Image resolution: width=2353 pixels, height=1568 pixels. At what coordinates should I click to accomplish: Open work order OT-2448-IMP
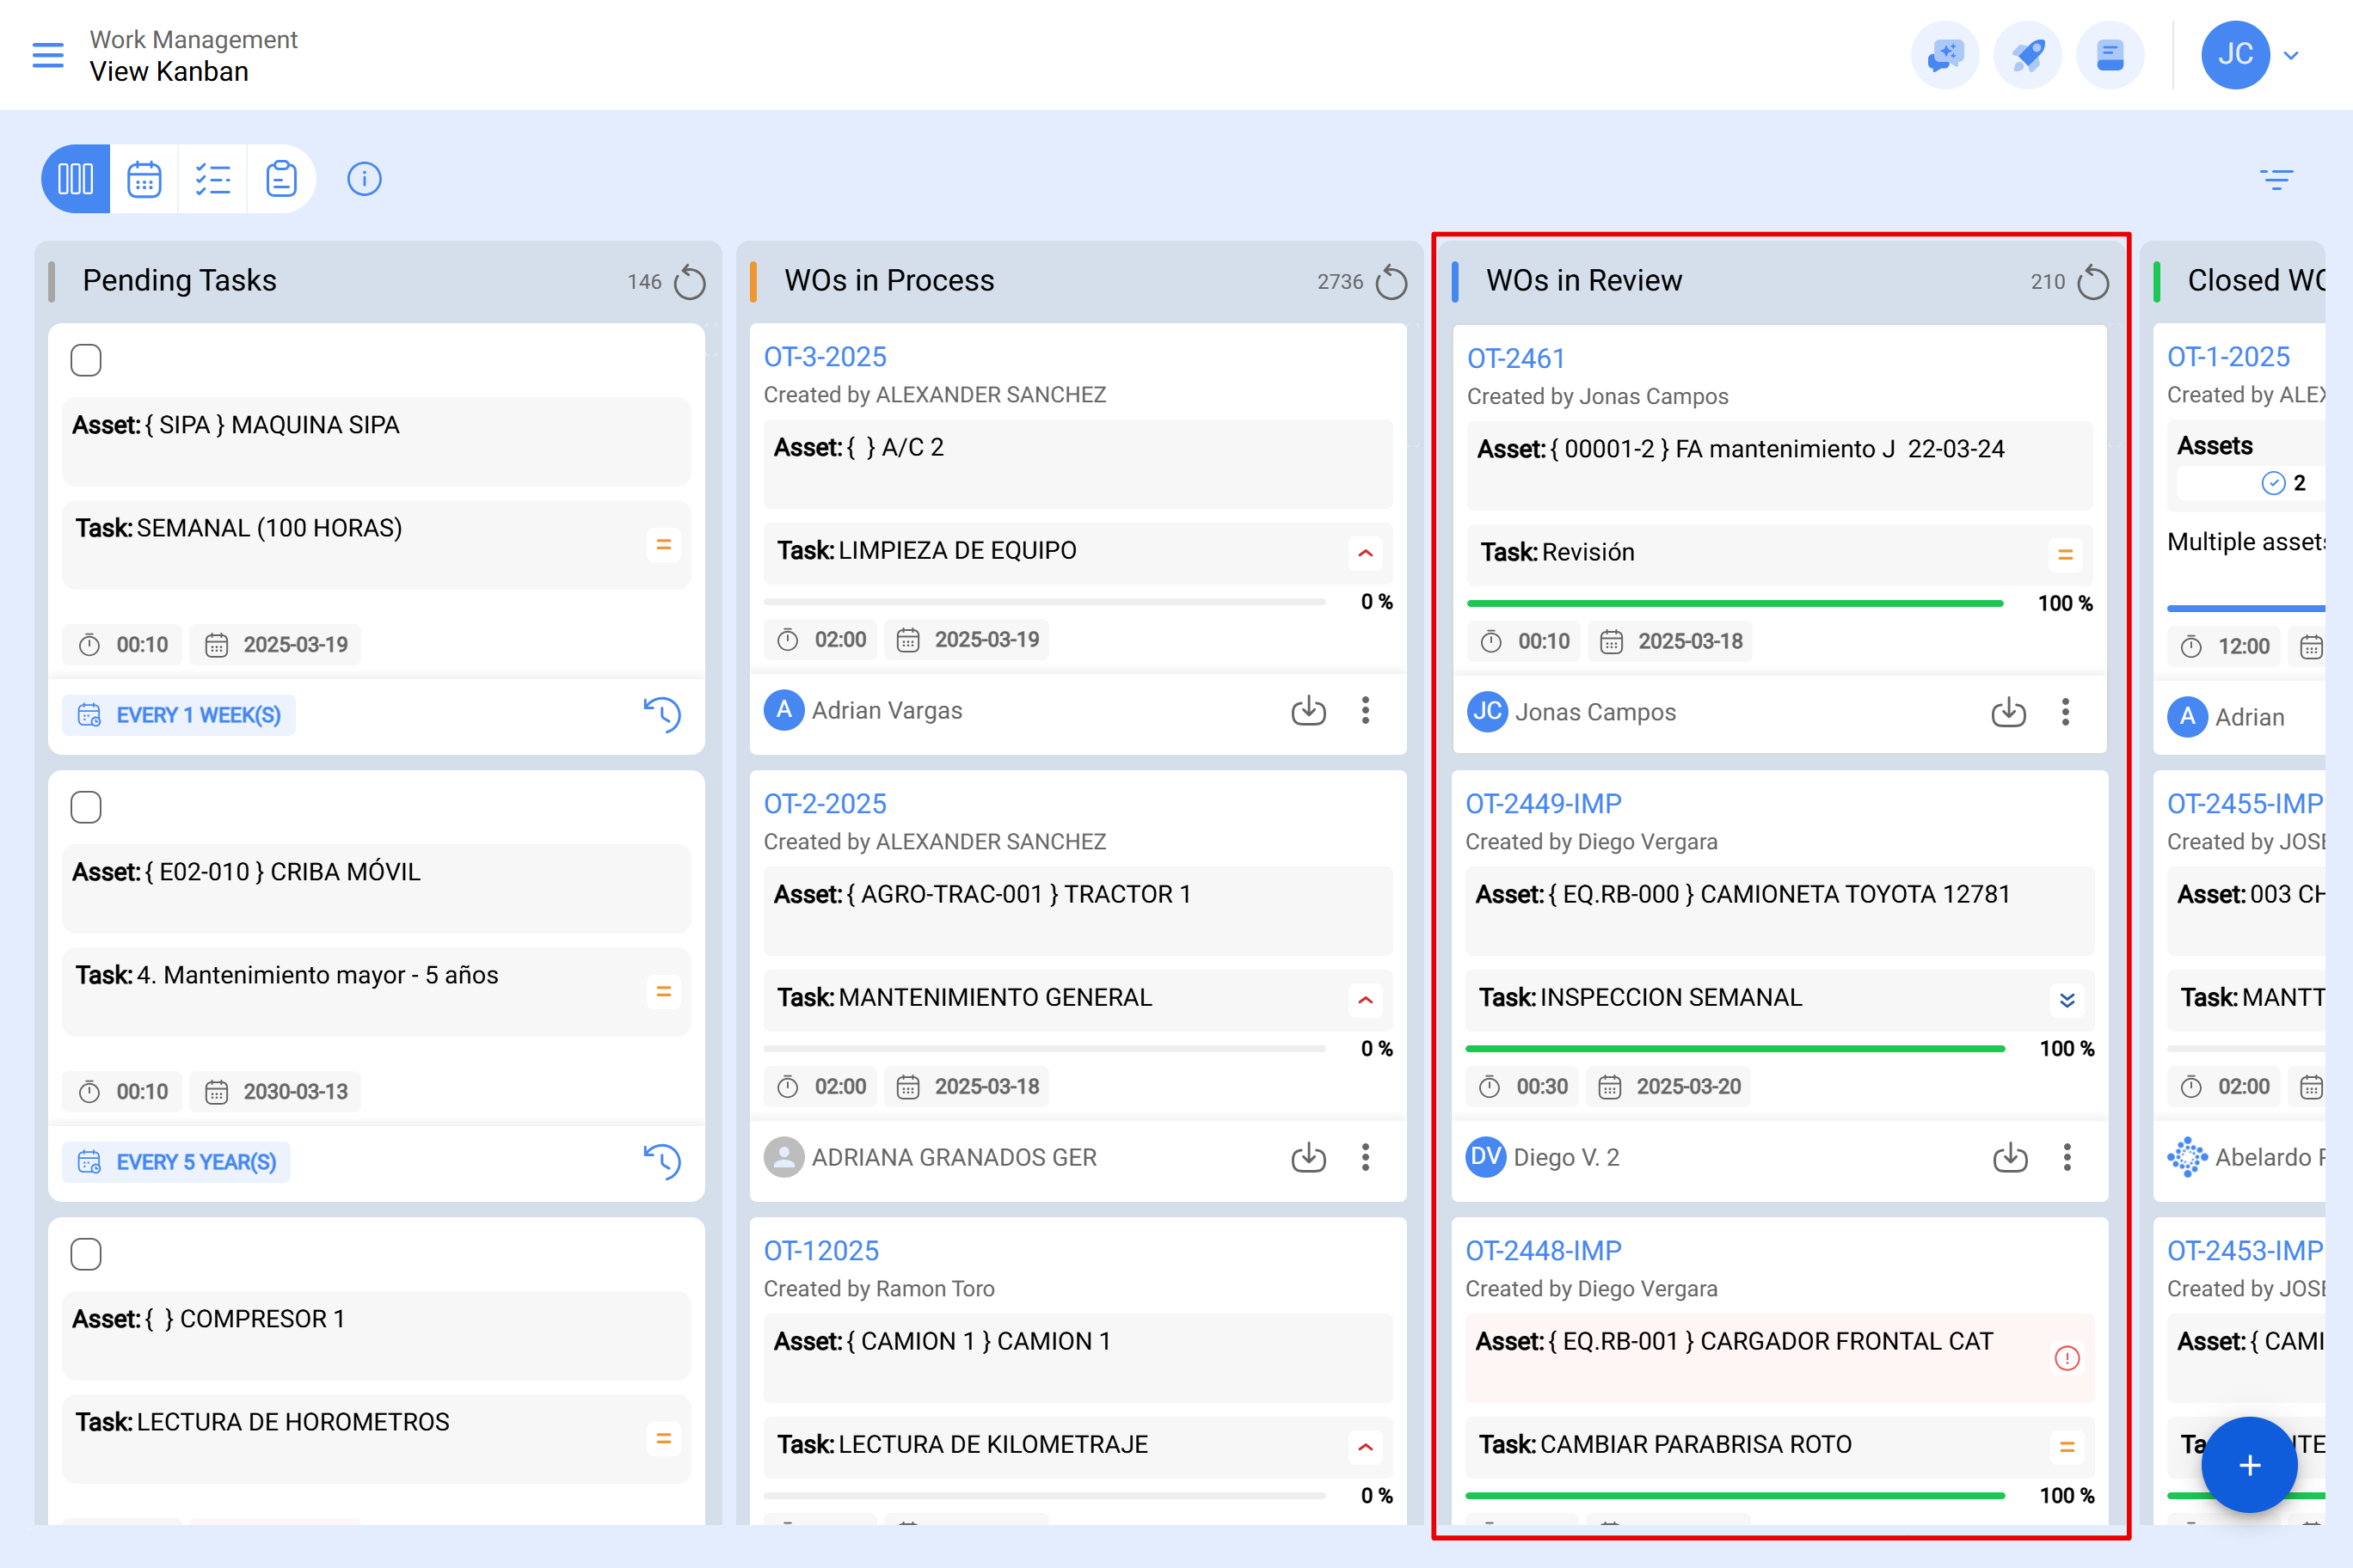click(1544, 1251)
